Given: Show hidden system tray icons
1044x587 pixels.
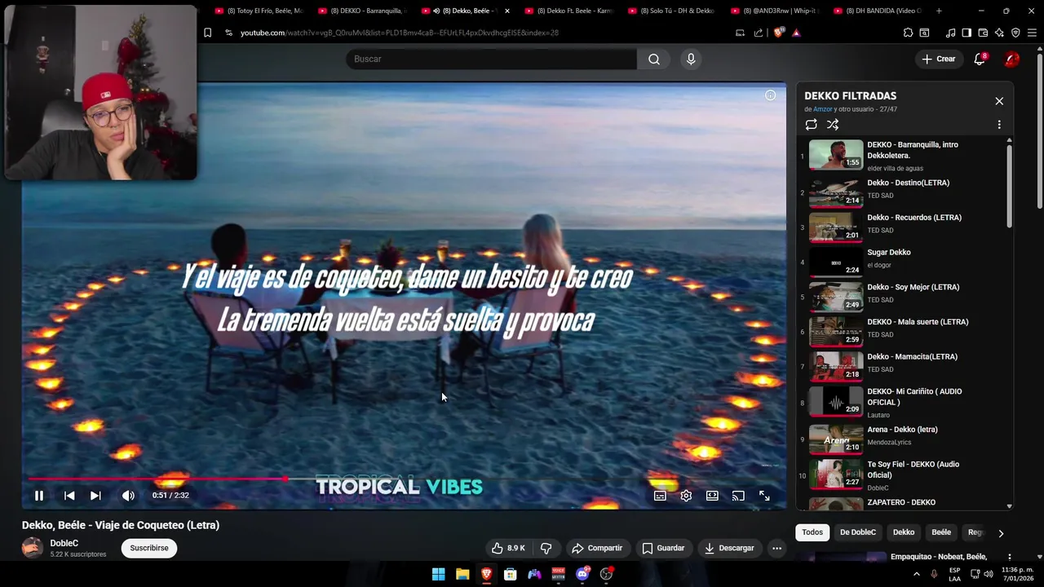Looking at the screenshot, I should [916, 574].
